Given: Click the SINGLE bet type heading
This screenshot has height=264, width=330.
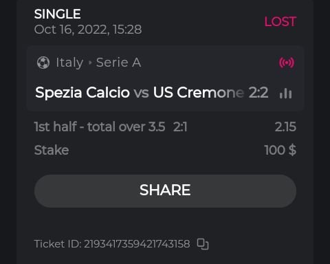Looking at the screenshot, I should click(57, 14).
